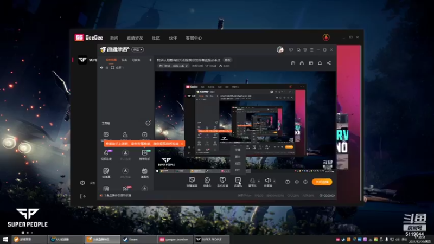The width and height of the screenshot is (434, 244).
Task: Open the checkmark task tool in the toolbox
Action: (144, 134)
